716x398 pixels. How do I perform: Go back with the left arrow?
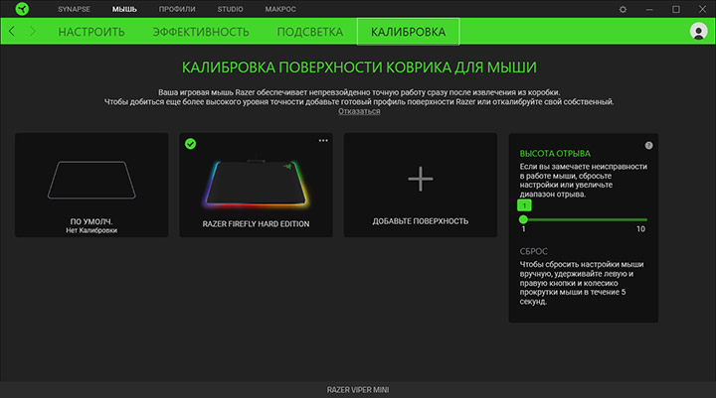[x=12, y=31]
